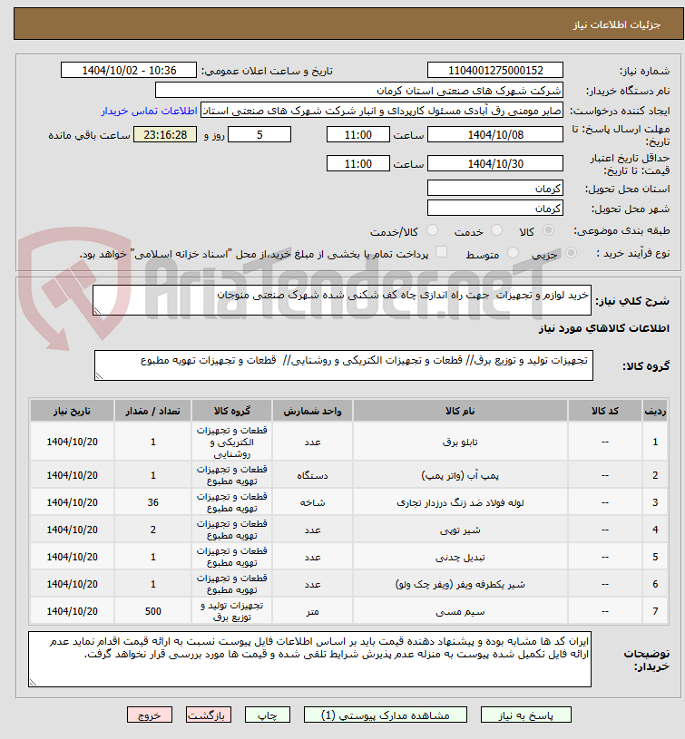The height and width of the screenshot is (739, 685).
Task: Click the price validity date 1404/10/30
Action: (495, 164)
